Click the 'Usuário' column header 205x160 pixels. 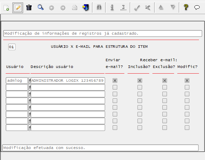(15, 67)
